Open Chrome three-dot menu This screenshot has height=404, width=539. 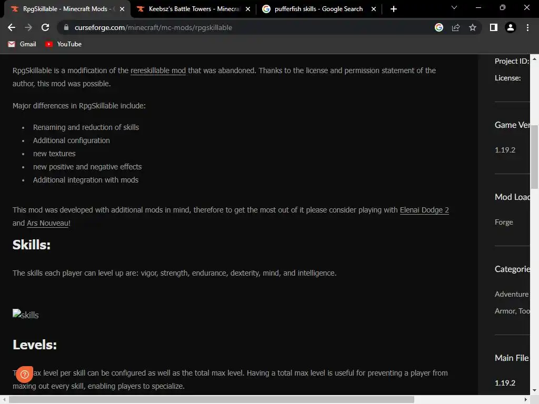tap(527, 27)
